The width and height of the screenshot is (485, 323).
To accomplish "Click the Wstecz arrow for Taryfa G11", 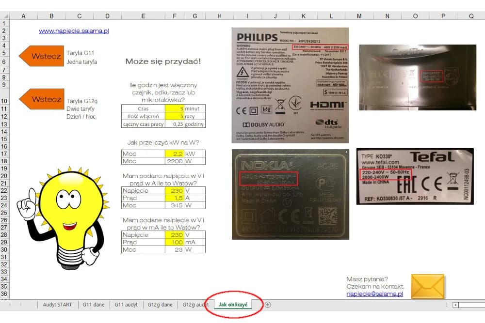I will (x=41, y=56).
